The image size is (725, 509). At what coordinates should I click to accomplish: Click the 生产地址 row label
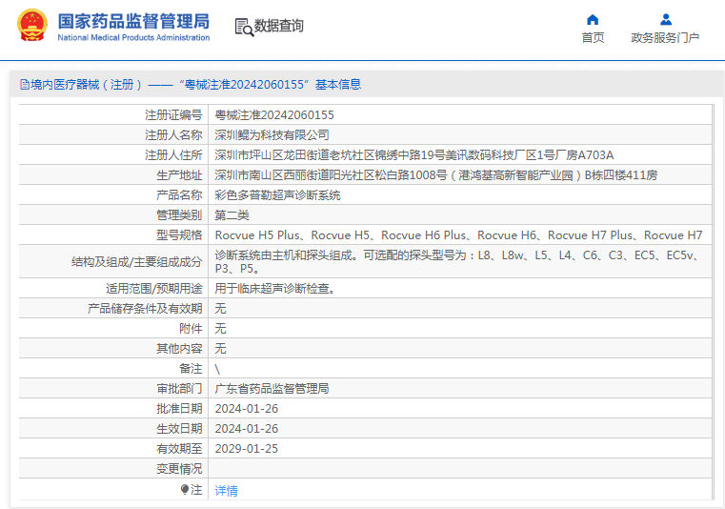tap(179, 175)
